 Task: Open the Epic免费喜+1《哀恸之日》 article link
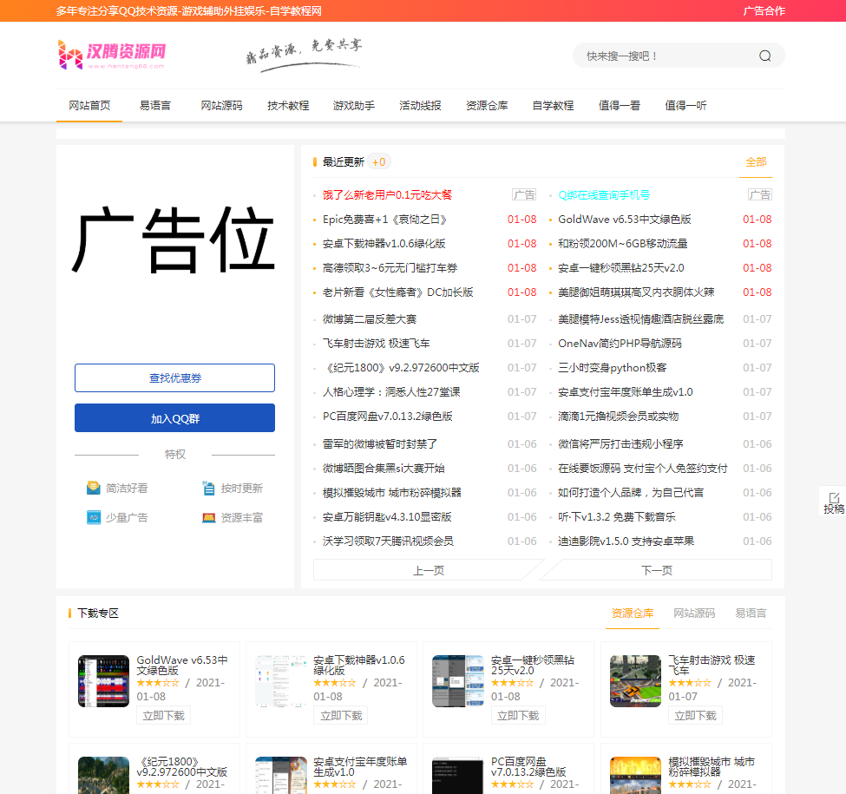(384, 219)
